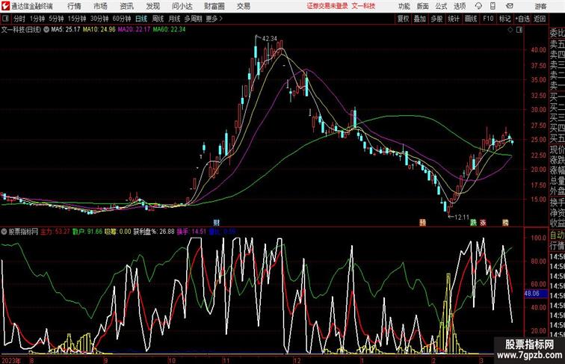Screen dimensions: 565x364
Task: Open the 版面 menu
Action: [422, 6]
